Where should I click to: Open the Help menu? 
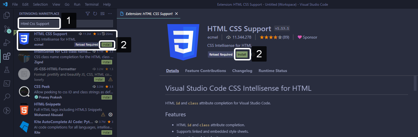107,5
